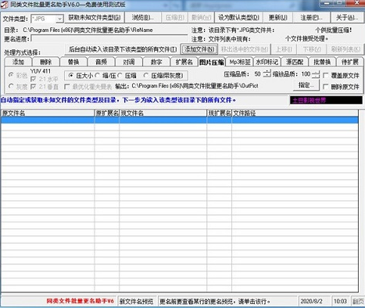Toggle the 2:1 水平 checkbox
365x308 pixels.
pyautogui.click(x=34, y=79)
